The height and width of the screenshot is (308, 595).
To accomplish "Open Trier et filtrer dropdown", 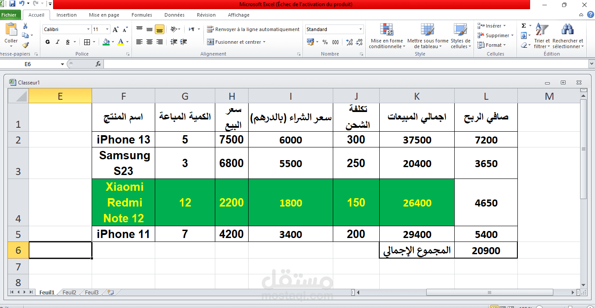I will coord(542,36).
